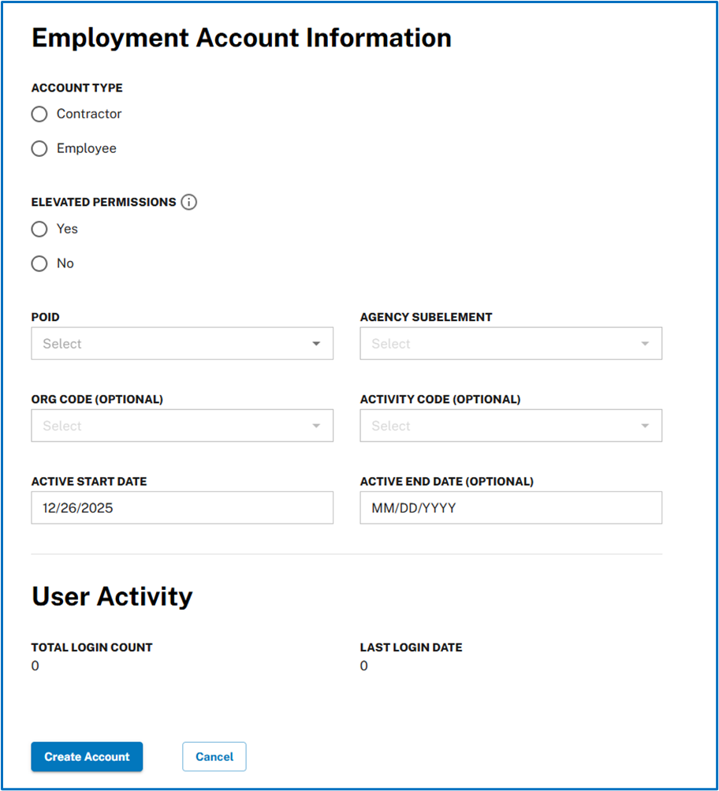719x791 pixels.
Task: Open the POID select dropdown
Action: [181, 343]
